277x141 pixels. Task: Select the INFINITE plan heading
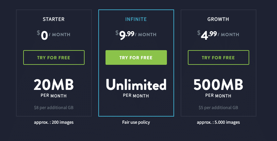tap(136, 19)
